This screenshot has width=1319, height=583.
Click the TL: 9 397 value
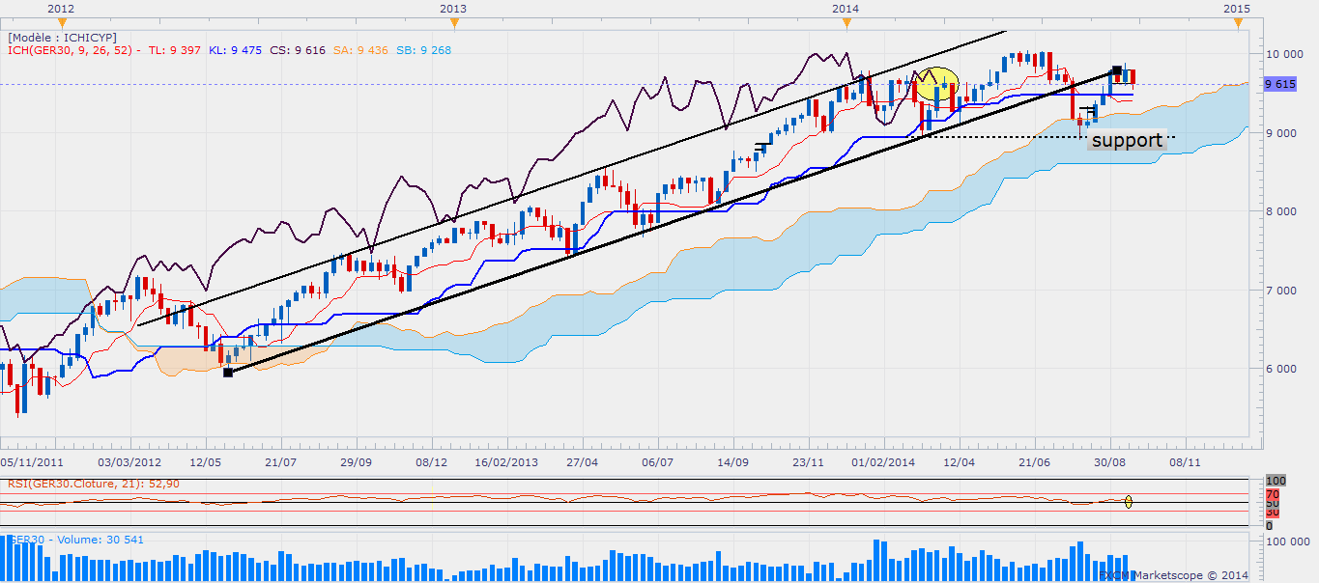[175, 50]
